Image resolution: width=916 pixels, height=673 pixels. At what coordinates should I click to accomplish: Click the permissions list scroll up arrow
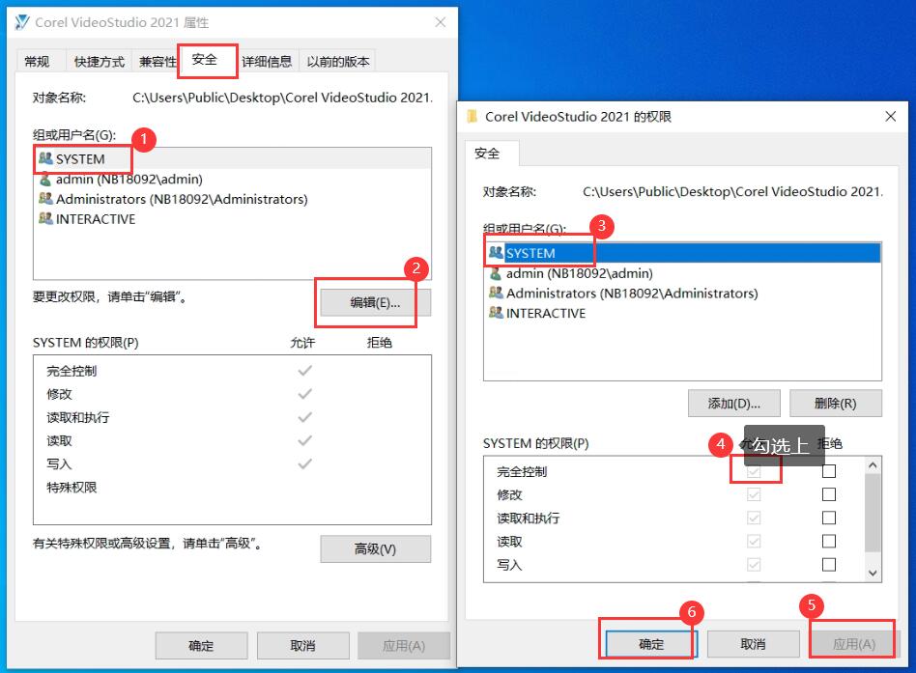pos(873,465)
